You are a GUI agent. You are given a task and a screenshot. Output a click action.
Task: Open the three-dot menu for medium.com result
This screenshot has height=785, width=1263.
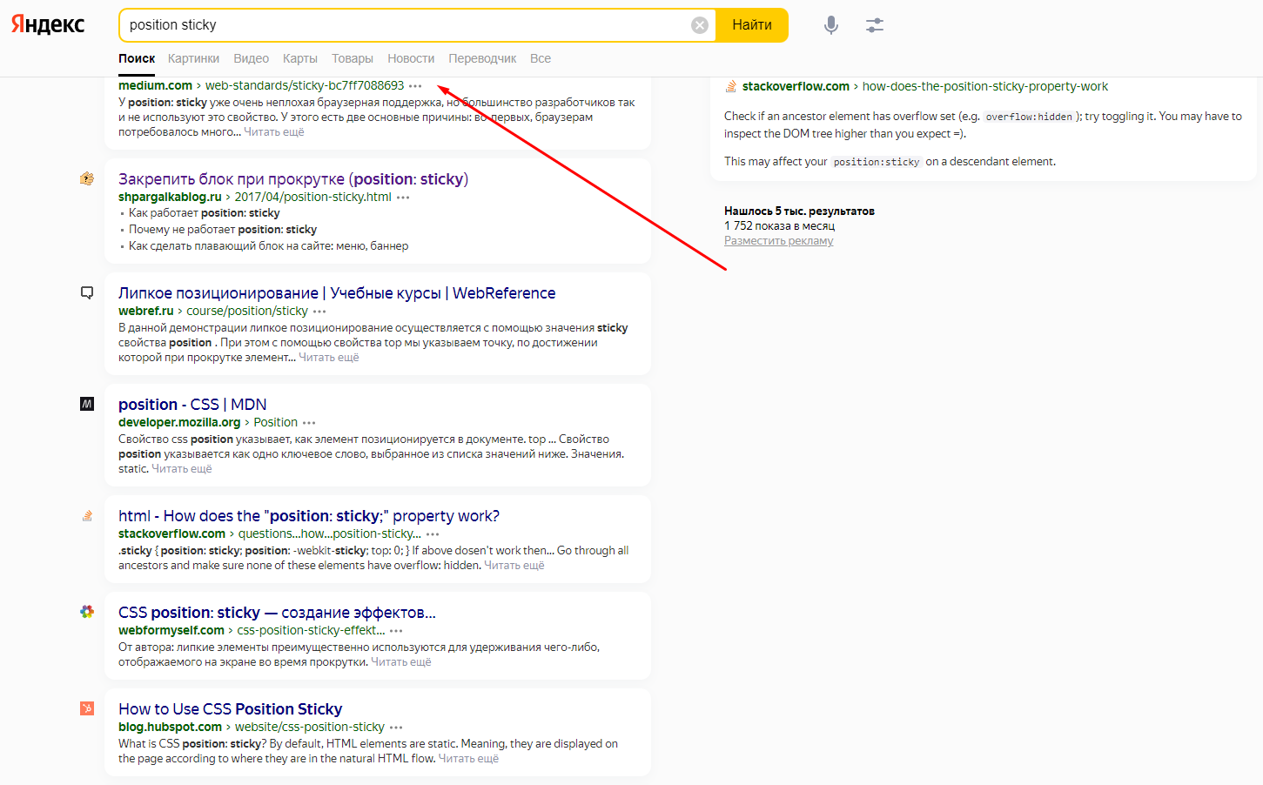click(x=415, y=86)
